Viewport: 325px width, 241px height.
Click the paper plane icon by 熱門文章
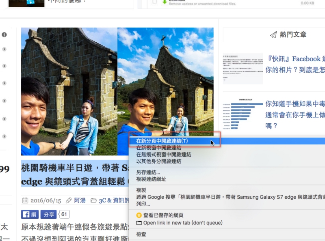(x=273, y=34)
